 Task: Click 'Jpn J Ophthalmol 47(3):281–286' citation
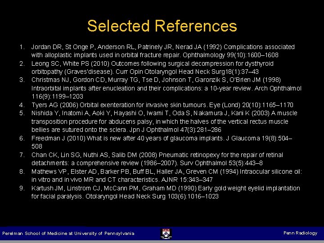pos(175,130)
